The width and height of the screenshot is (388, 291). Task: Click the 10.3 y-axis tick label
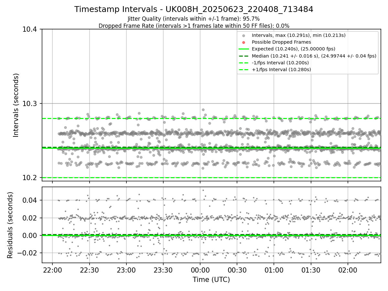[x=30, y=103]
